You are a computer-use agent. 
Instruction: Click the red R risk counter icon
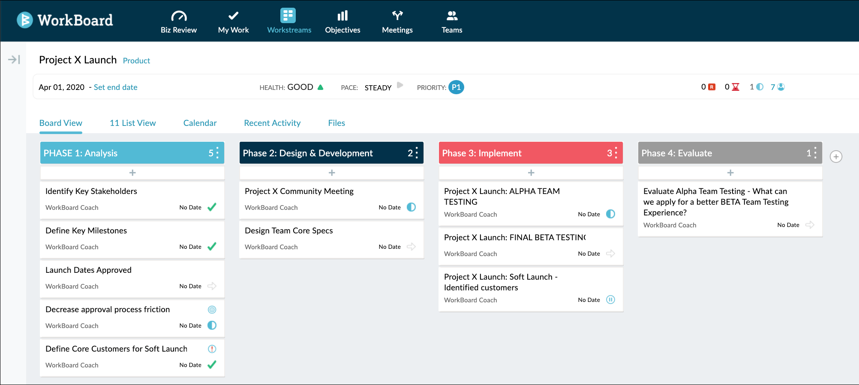click(712, 87)
